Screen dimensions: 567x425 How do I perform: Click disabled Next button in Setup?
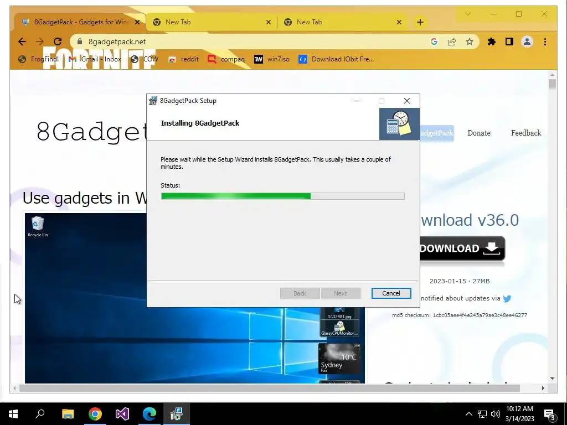341,293
